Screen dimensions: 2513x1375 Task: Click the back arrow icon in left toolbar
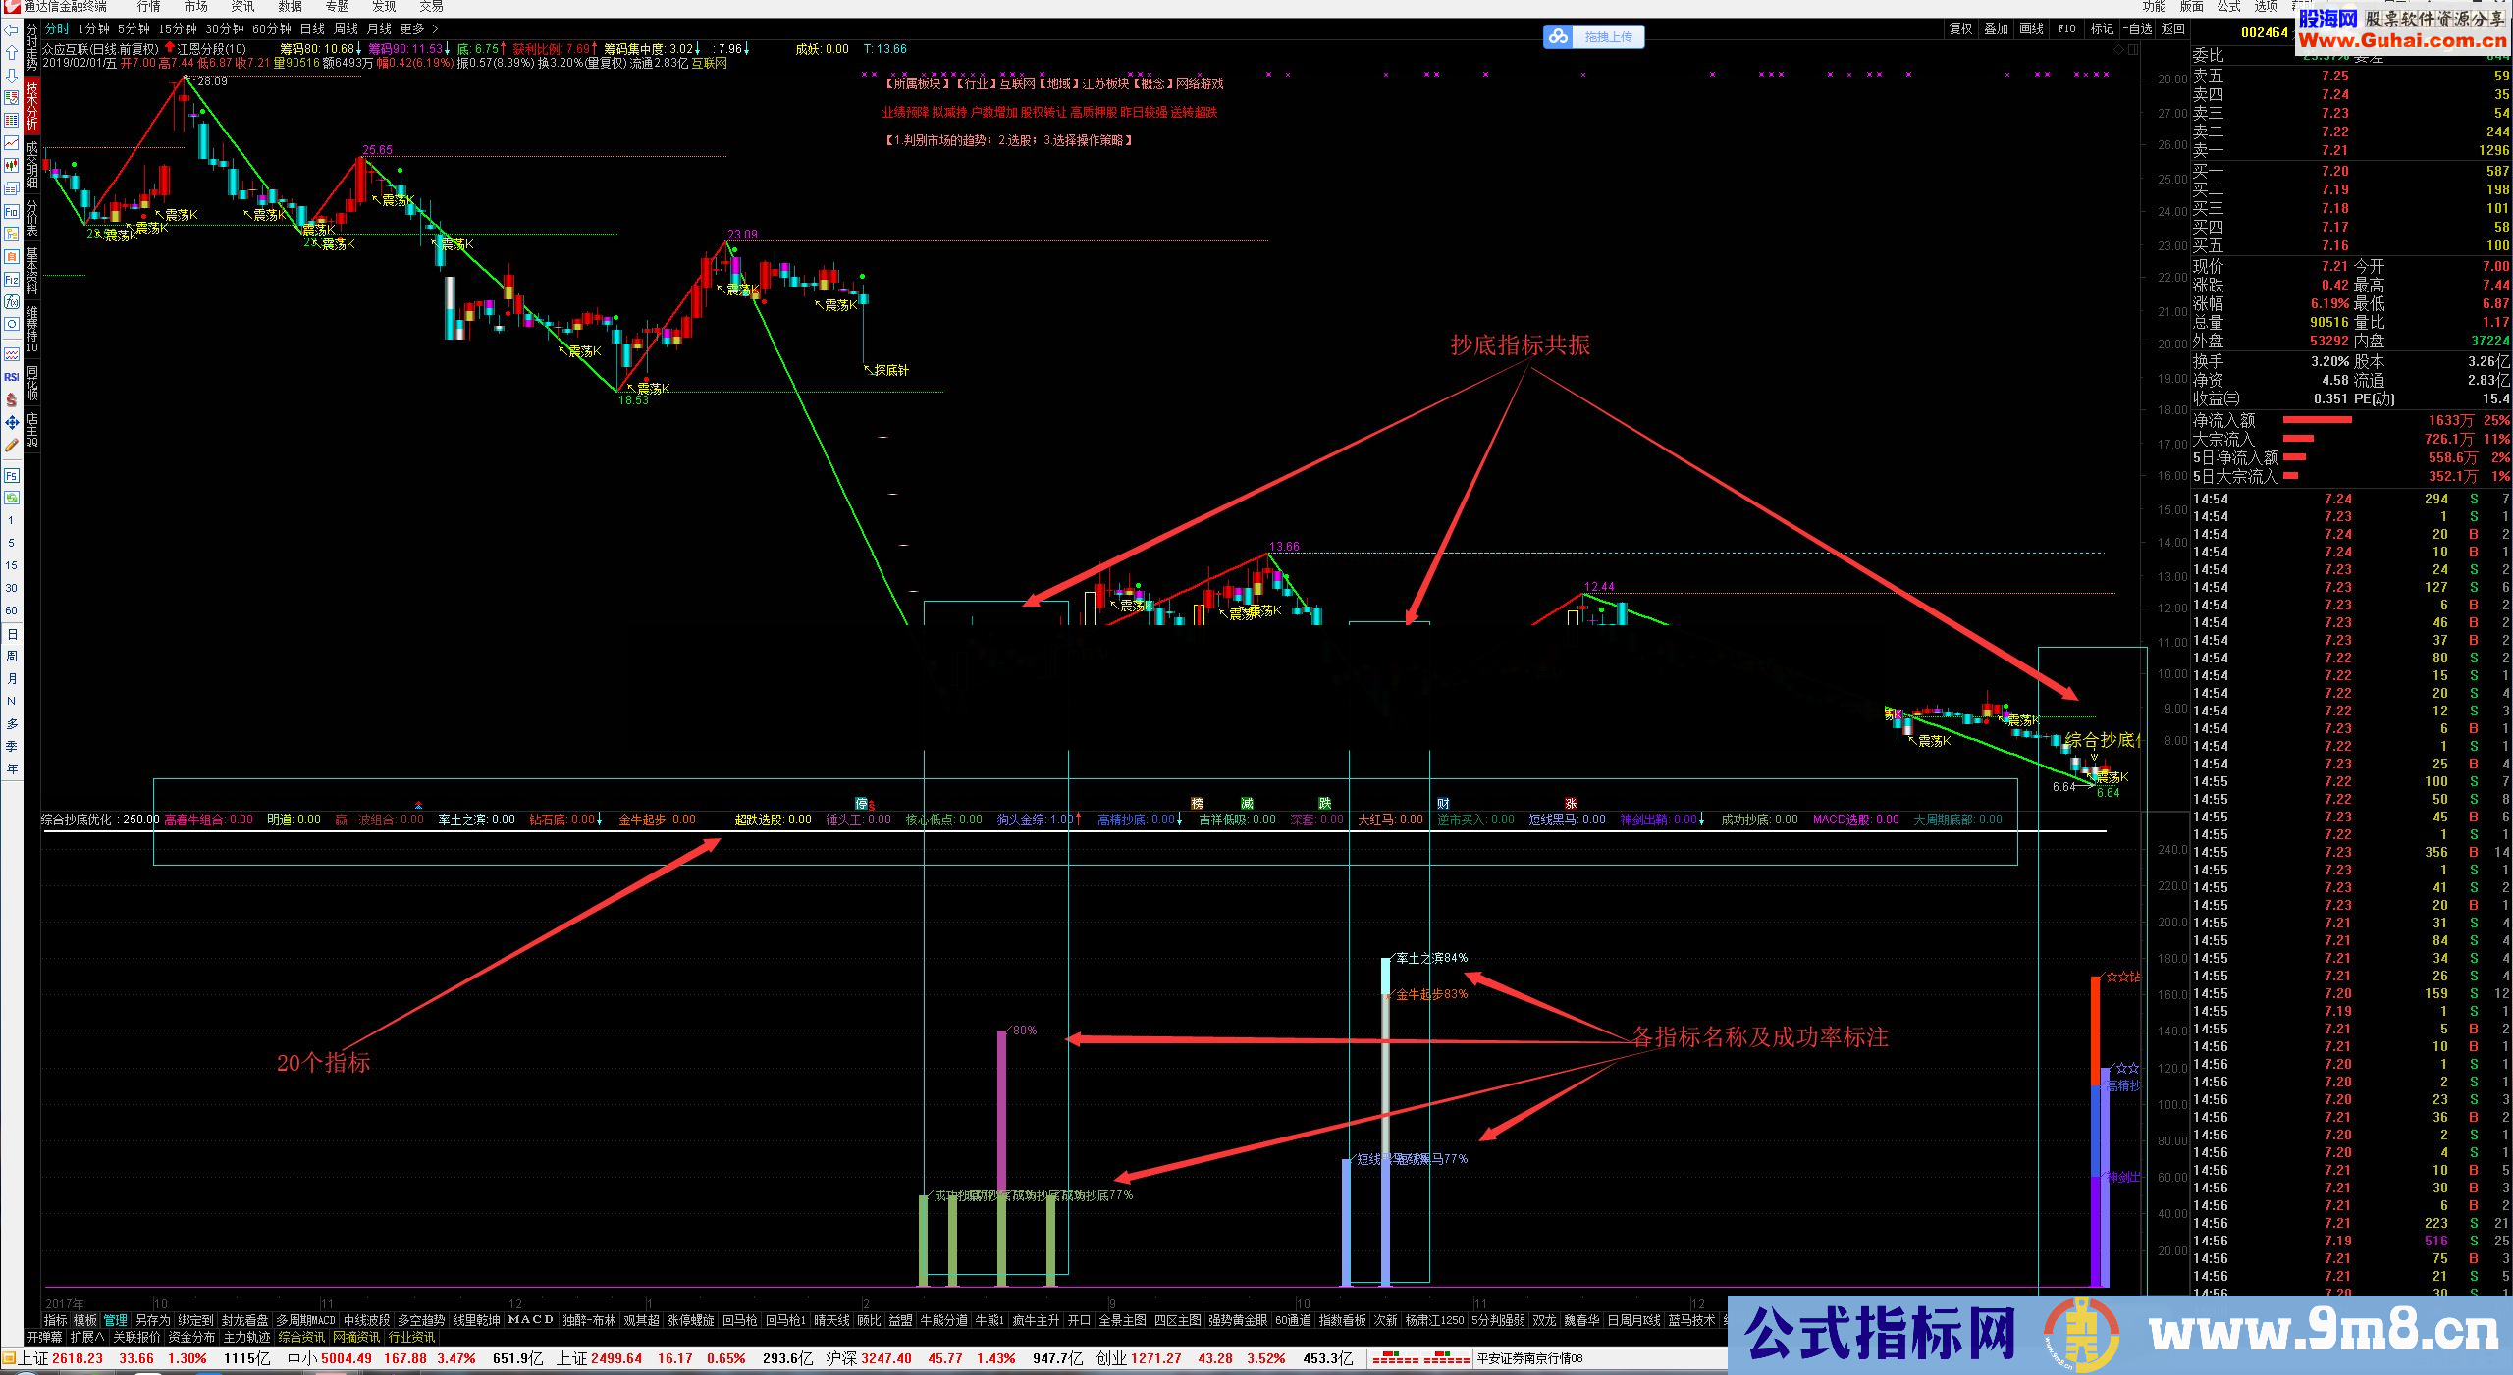(x=11, y=29)
